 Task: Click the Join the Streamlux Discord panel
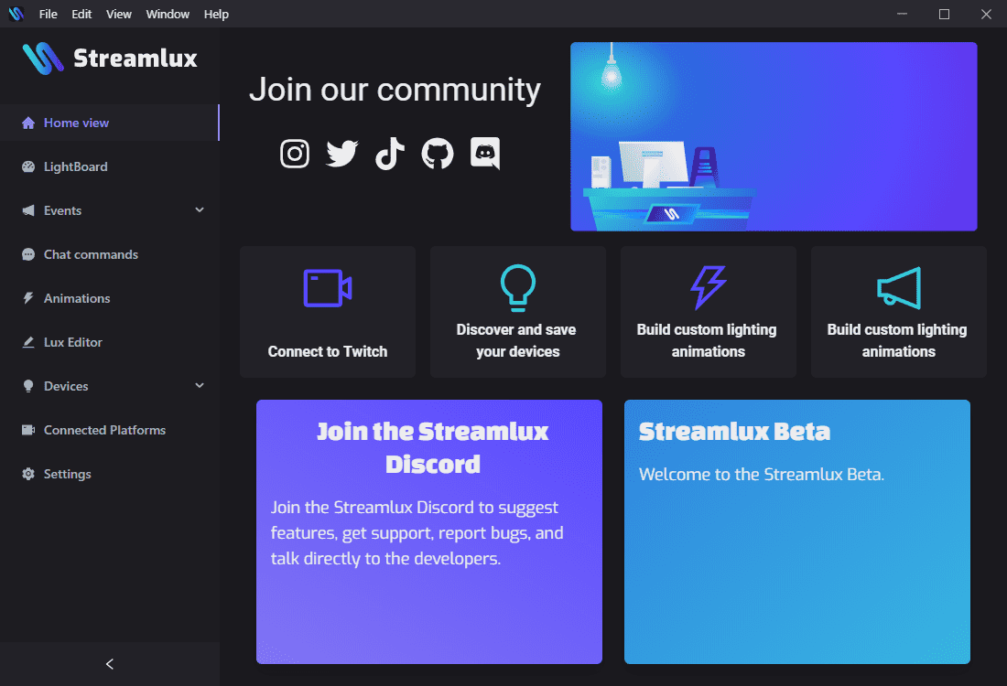pyautogui.click(x=429, y=531)
